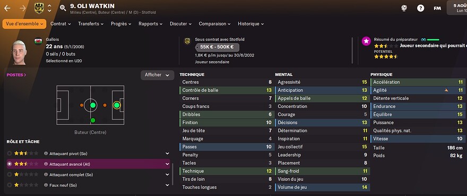Click the role list scrollbar
This screenshot has height=196, width=467.
coord(172,174)
